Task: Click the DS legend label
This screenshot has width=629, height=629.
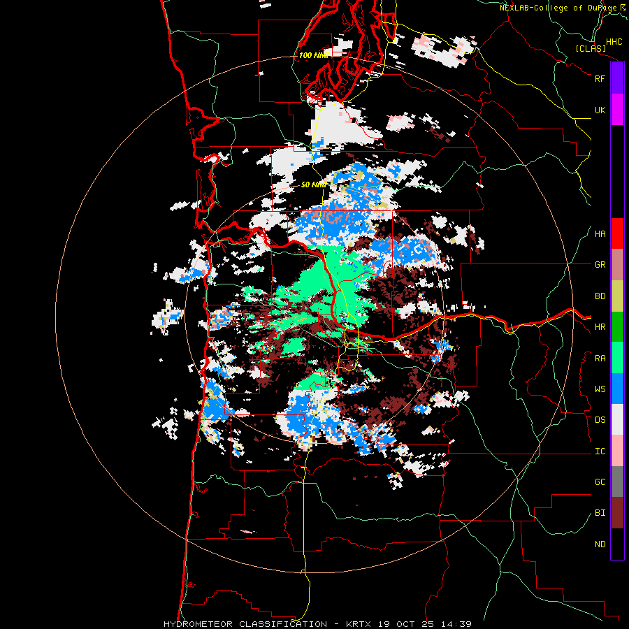Action: click(600, 420)
